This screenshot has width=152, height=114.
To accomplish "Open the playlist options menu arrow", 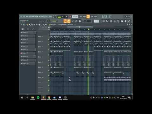I will tap(21, 25).
